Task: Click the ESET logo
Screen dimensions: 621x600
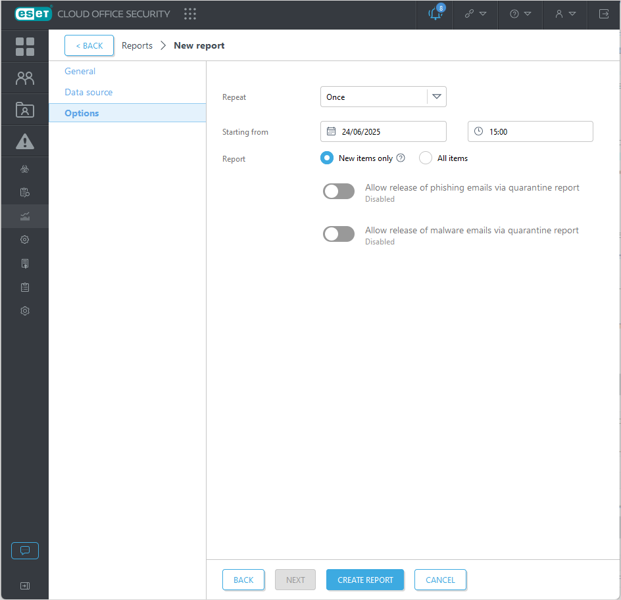Action: point(34,14)
